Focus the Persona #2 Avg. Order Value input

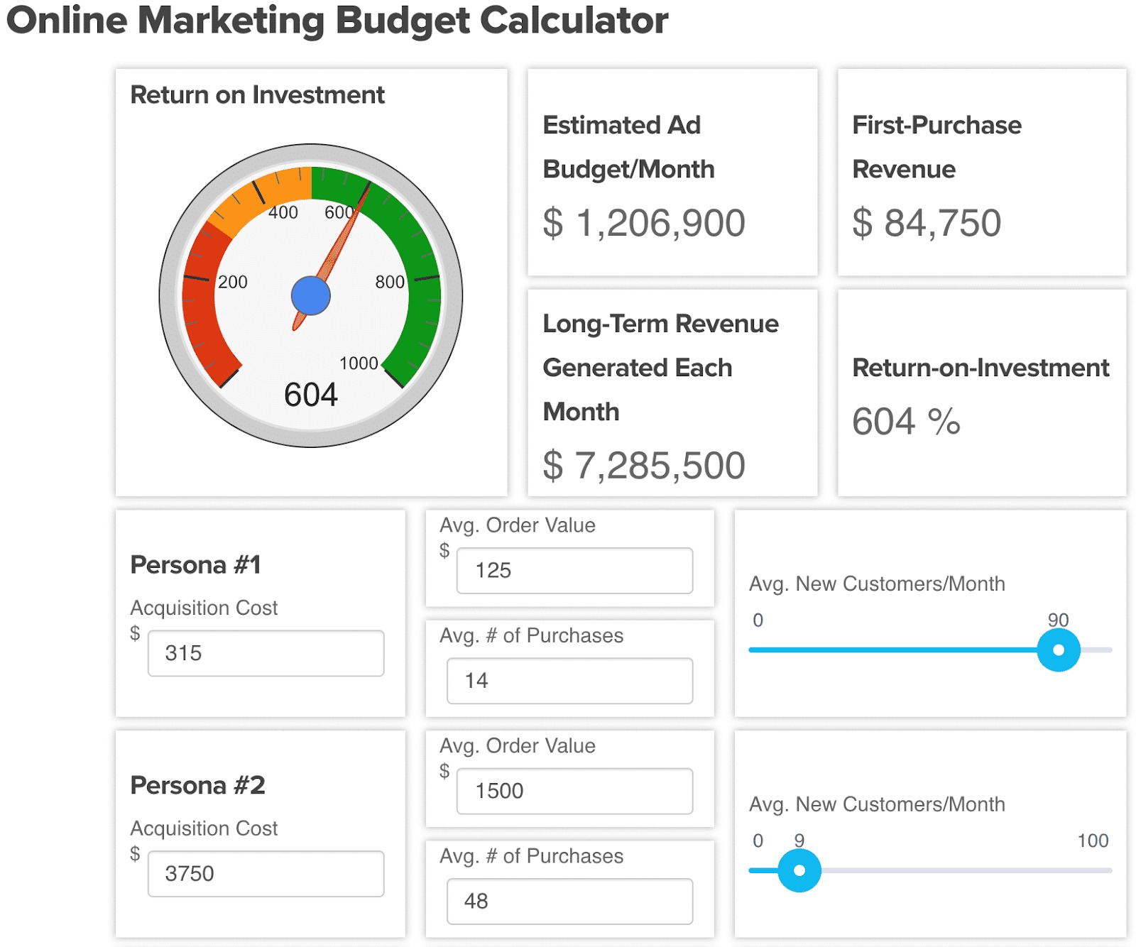pyautogui.click(x=574, y=791)
